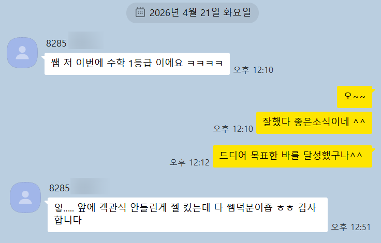Click blurred name next to top 8285
Viewport: 381px width, 243px height.
pos(86,40)
